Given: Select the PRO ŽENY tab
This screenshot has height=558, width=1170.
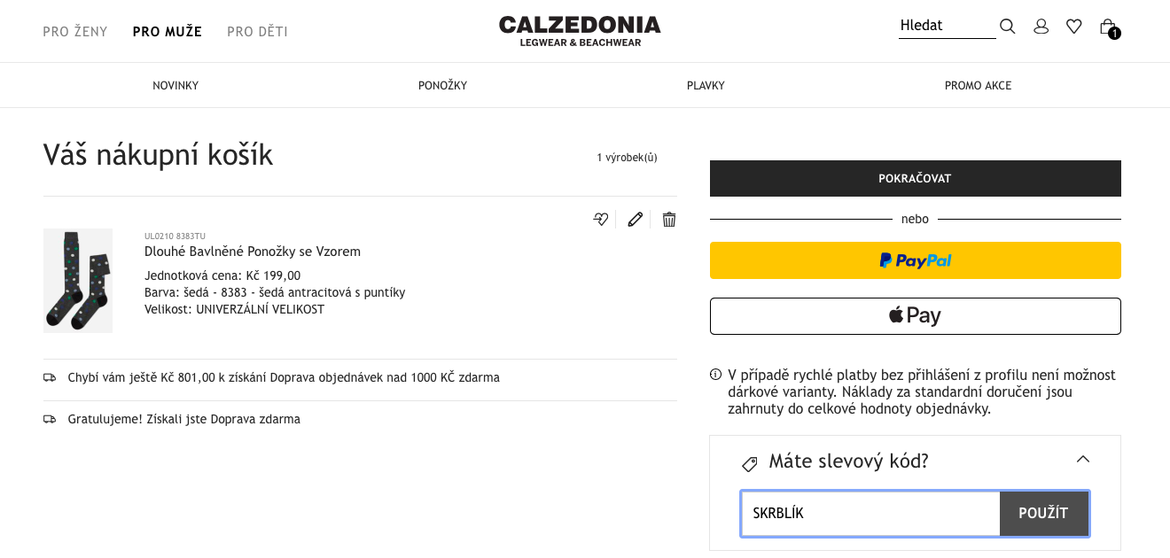Looking at the screenshot, I should [75, 32].
